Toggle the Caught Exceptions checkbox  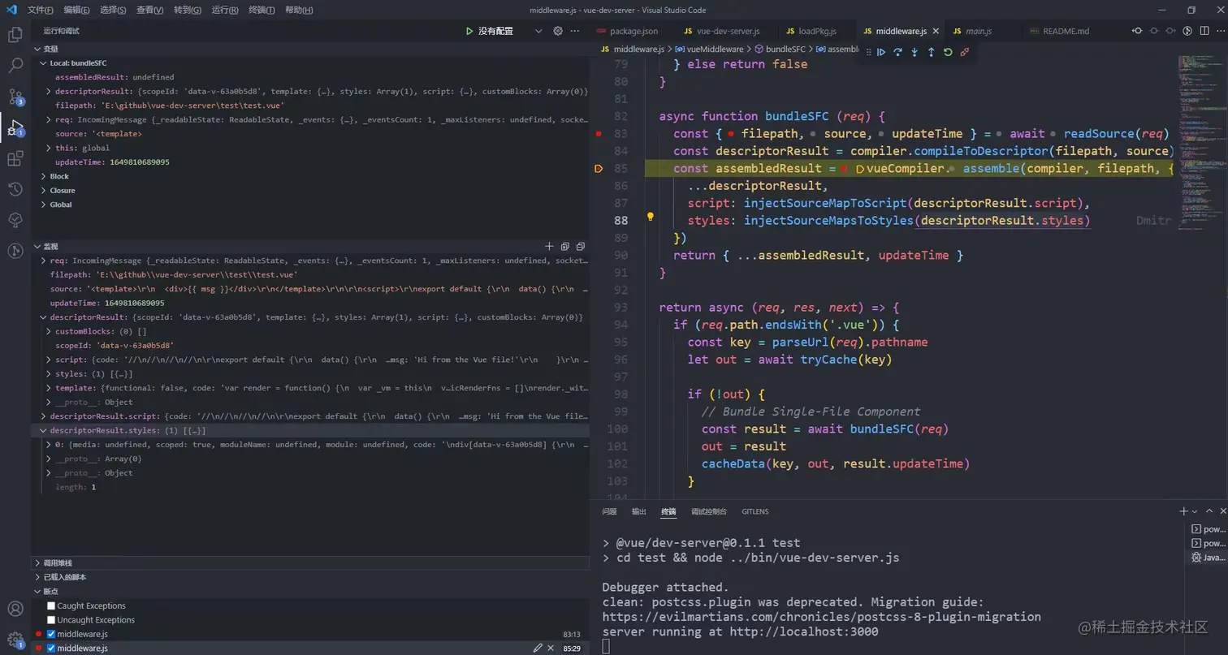click(x=51, y=605)
